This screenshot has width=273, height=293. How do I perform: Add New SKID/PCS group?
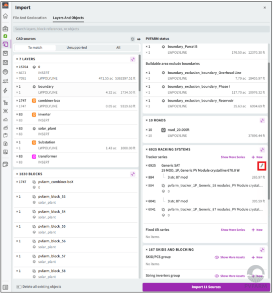(257, 257)
